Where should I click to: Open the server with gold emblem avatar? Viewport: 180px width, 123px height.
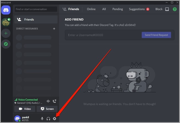pyautogui.click(x=6, y=22)
